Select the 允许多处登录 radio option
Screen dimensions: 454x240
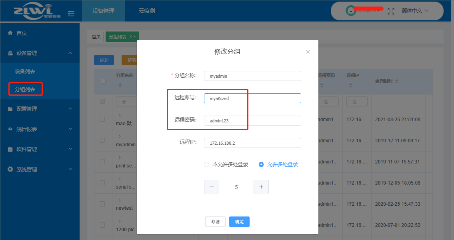pyautogui.click(x=261, y=164)
